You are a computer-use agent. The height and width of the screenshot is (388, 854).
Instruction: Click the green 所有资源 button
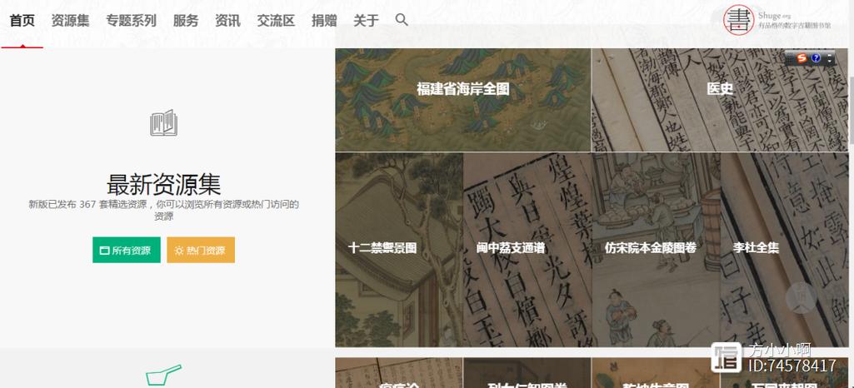pos(127,251)
